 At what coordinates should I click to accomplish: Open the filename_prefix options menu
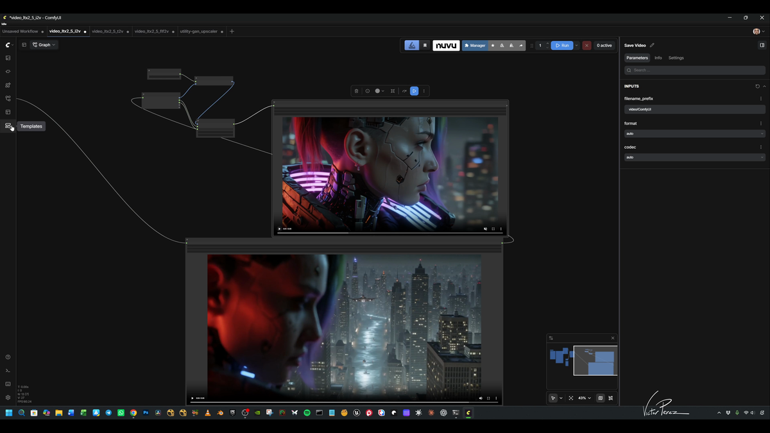(761, 99)
